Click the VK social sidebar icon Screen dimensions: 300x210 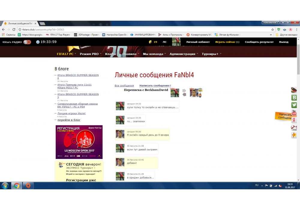(294, 97)
